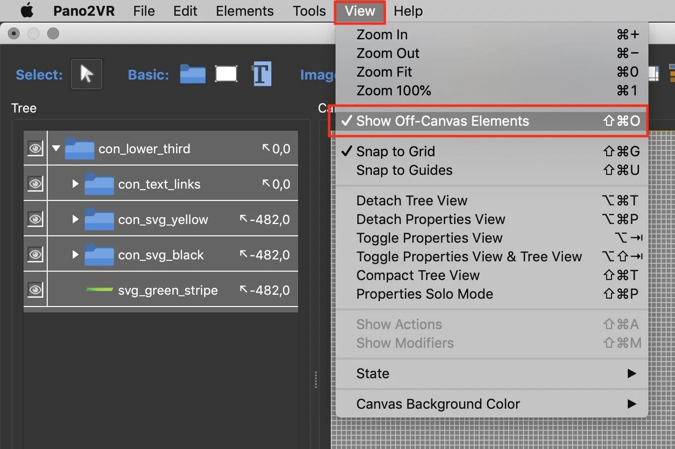675x449 pixels.
Task: Hide the con_lower_third element
Action: (x=35, y=148)
